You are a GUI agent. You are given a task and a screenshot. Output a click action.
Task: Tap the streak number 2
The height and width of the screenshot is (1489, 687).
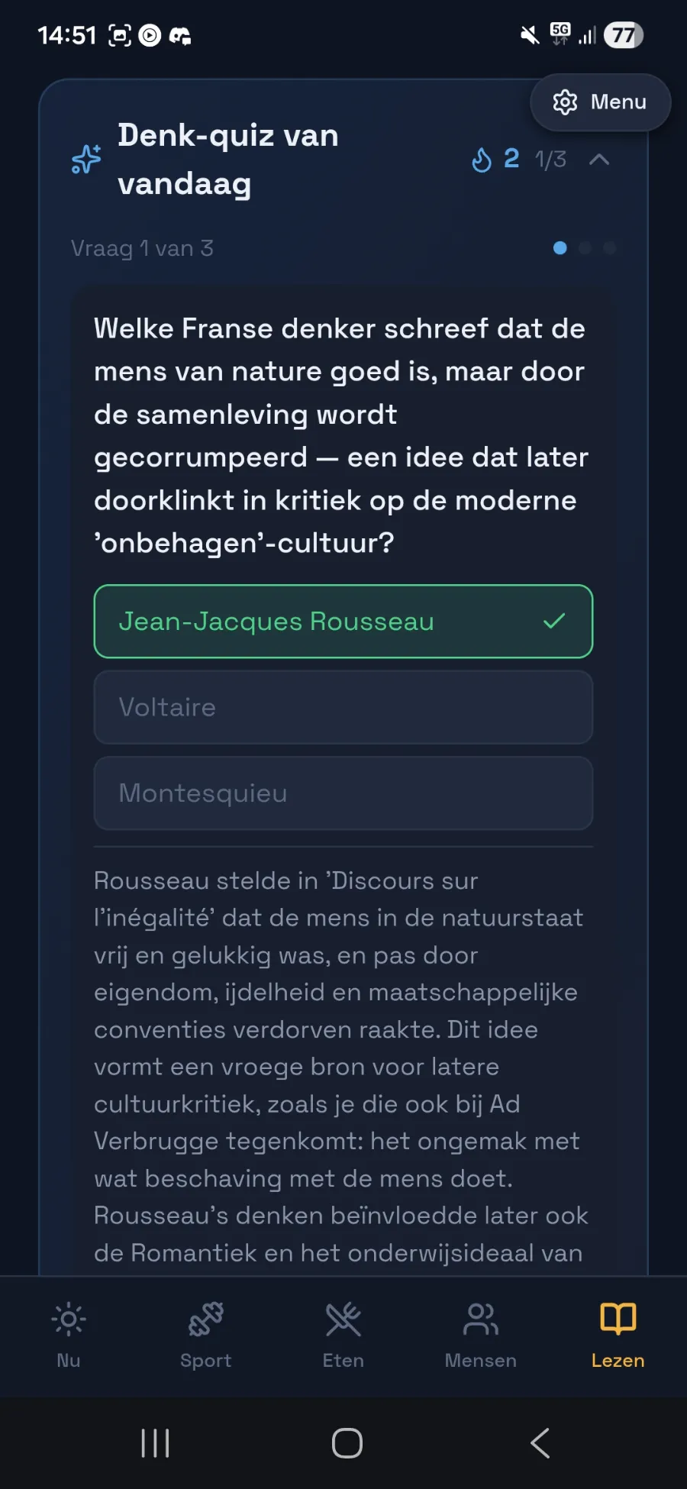pos(511,159)
